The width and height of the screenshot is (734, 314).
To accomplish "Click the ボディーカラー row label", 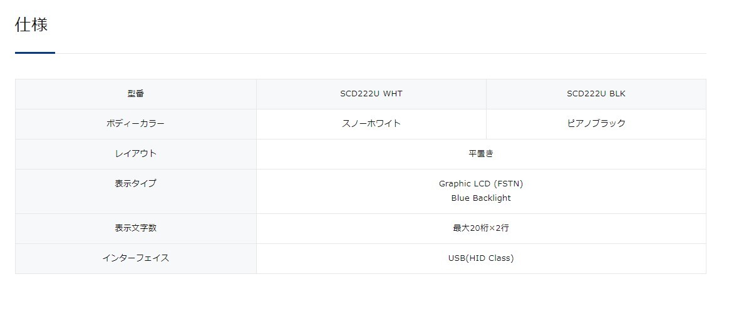I will (x=135, y=124).
